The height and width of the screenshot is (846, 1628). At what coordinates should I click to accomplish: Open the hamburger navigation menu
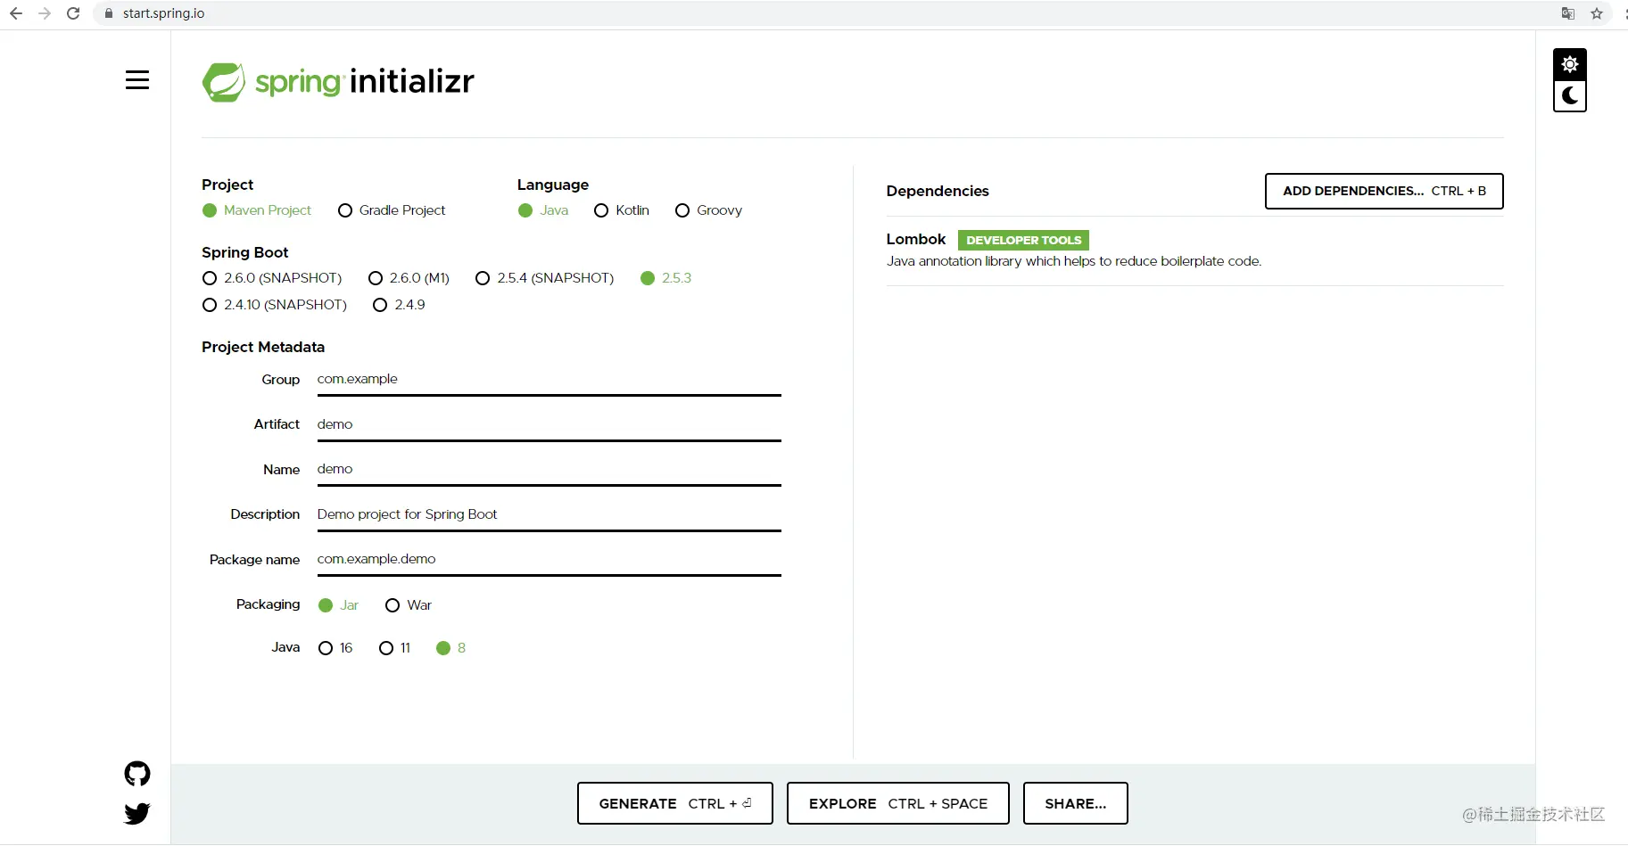pyautogui.click(x=137, y=80)
